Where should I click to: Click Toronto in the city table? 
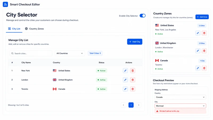tap(24, 89)
